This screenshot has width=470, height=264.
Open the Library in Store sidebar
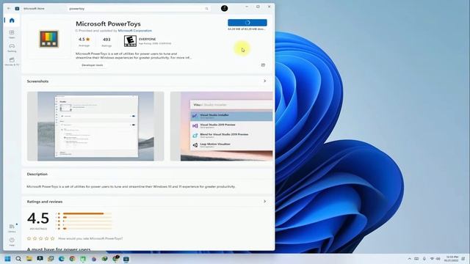click(x=12, y=228)
